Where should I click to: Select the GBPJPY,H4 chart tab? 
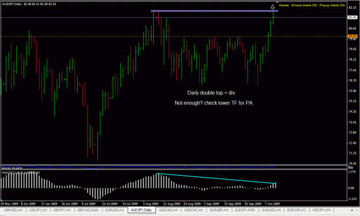click(x=62, y=210)
